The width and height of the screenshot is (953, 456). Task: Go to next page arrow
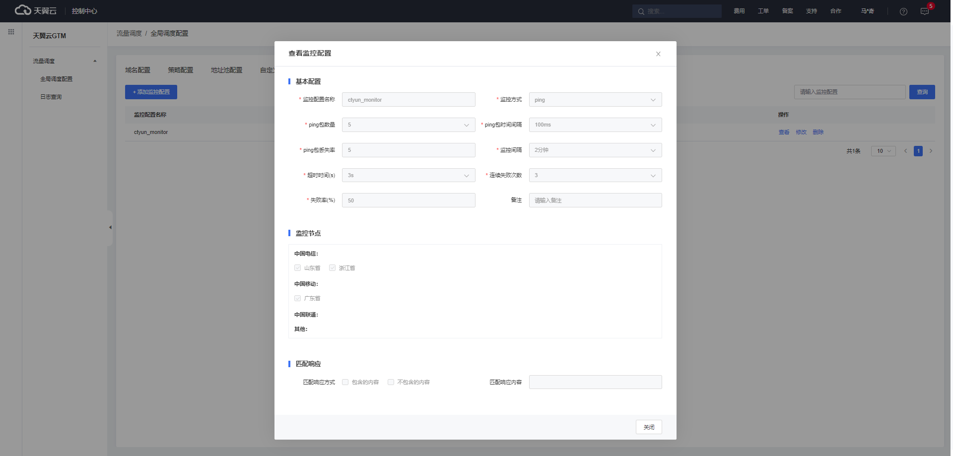pos(931,151)
